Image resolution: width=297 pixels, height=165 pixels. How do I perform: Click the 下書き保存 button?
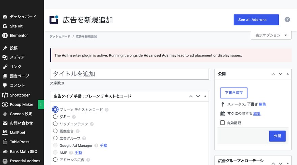(x=234, y=93)
